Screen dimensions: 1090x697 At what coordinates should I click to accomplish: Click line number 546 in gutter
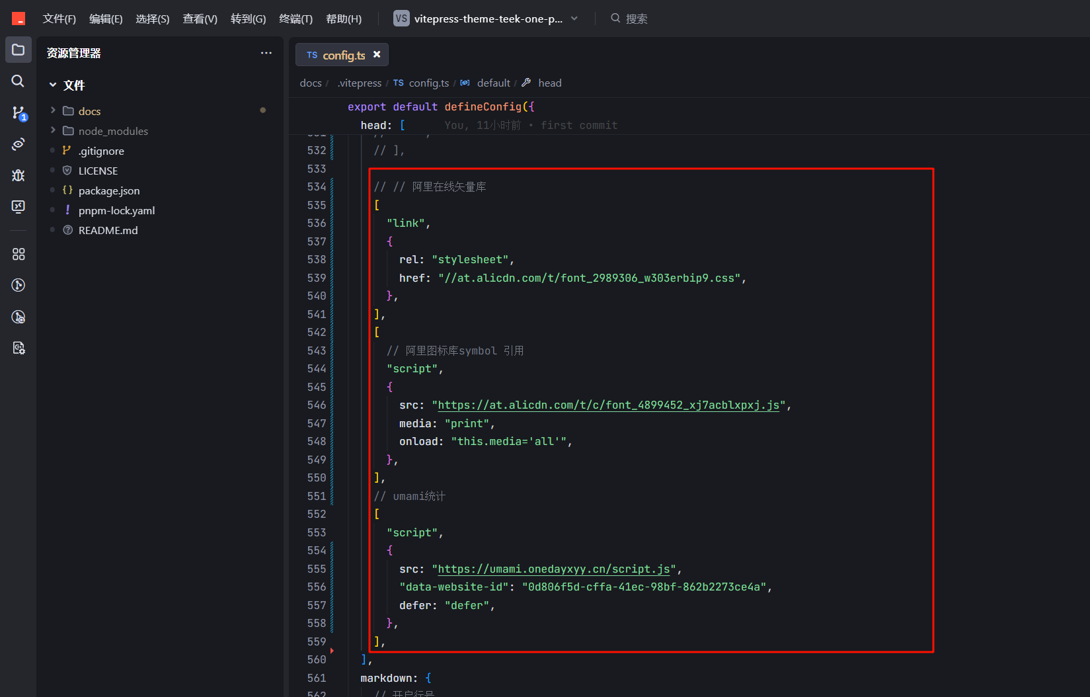point(317,405)
